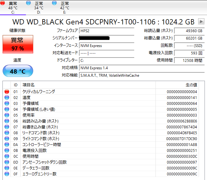Click the transfer mode field ---- | ----
The image size is (207, 180).
point(107,53)
